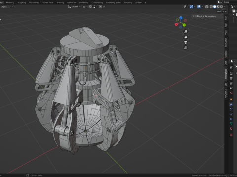Open object type visibility dropdown
The image size is (237, 177).
pos(186,7)
